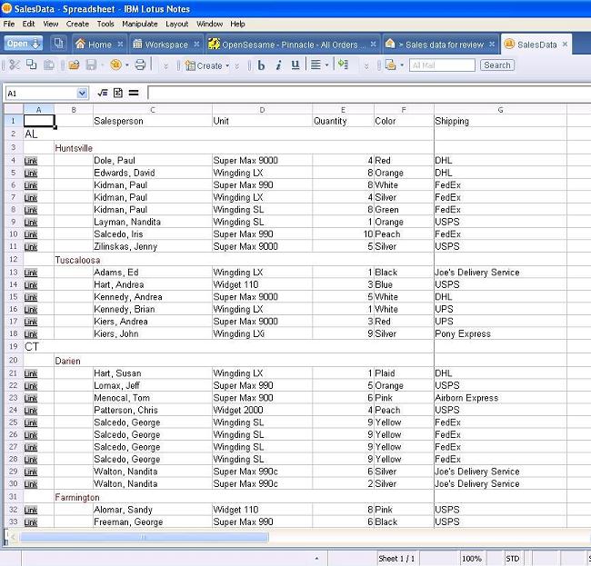
Task: Click the Print icon in the toolbar
Action: (140, 65)
